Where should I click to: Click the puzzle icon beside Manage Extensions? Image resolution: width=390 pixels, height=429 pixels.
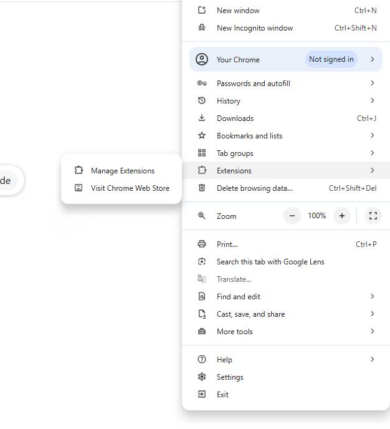tap(78, 170)
